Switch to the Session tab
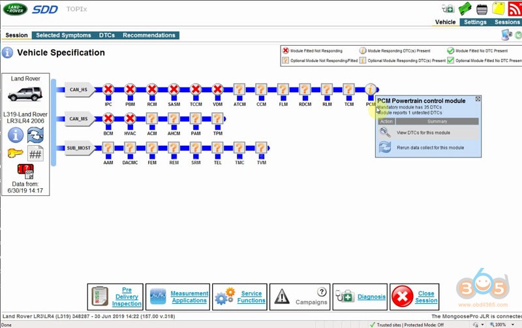 pyautogui.click(x=17, y=35)
